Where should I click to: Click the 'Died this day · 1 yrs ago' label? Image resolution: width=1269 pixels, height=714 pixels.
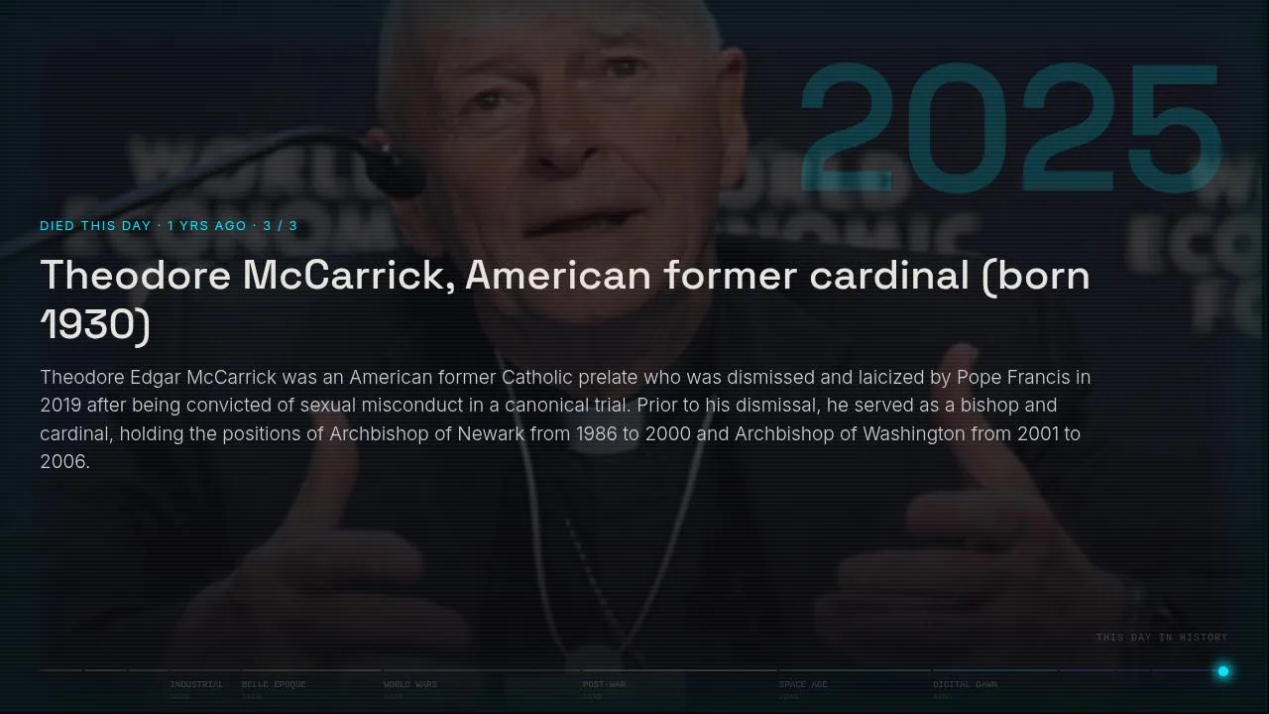(x=169, y=226)
